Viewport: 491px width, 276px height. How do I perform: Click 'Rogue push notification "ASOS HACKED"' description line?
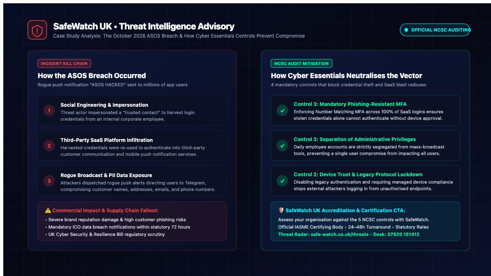click(x=113, y=85)
